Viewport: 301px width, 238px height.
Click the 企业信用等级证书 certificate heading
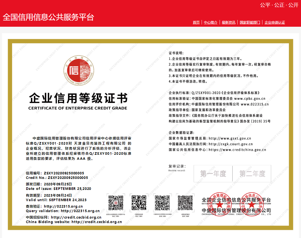click(78, 98)
